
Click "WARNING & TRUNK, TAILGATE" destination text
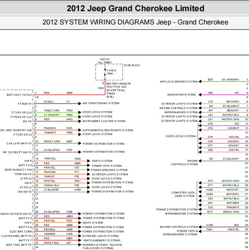103,245
